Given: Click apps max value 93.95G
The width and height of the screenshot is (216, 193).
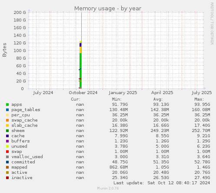Looking at the screenshot, I should click(202, 105).
